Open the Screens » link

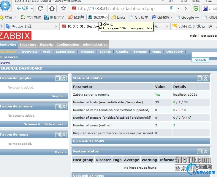[32, 124]
